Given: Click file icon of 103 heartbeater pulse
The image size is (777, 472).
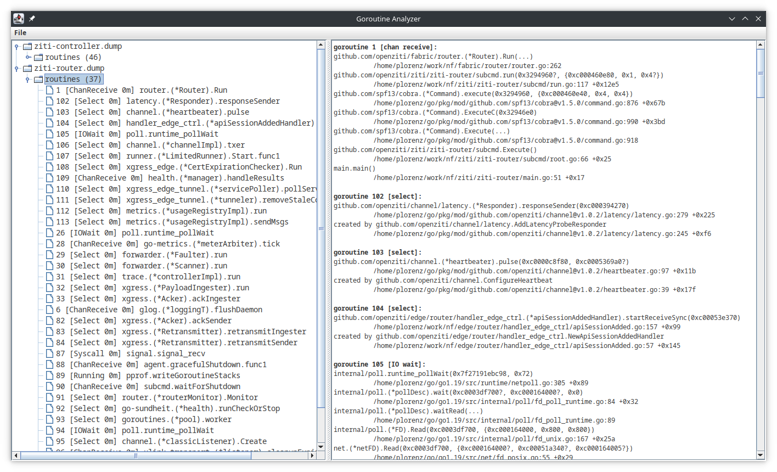Looking at the screenshot, I should [49, 112].
